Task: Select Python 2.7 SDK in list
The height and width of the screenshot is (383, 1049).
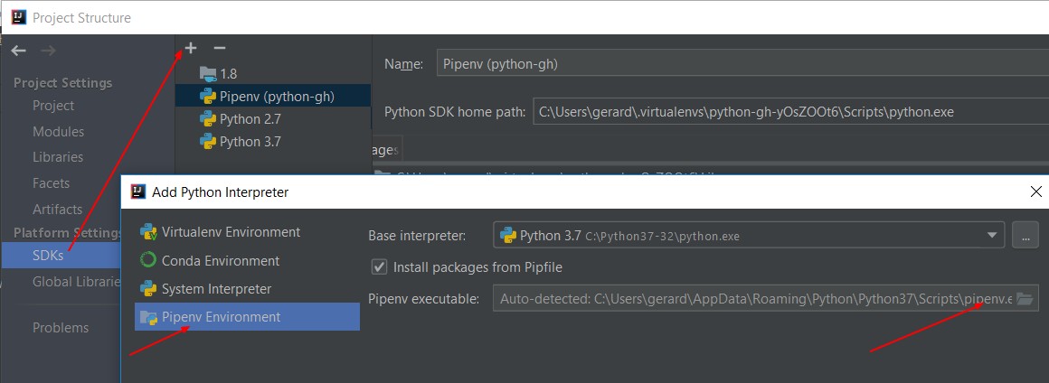Action: click(x=250, y=118)
